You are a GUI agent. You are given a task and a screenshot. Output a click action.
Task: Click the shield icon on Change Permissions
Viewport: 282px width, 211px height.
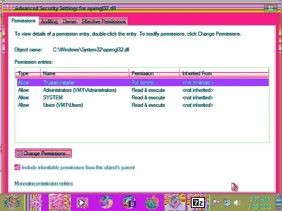coord(19,153)
